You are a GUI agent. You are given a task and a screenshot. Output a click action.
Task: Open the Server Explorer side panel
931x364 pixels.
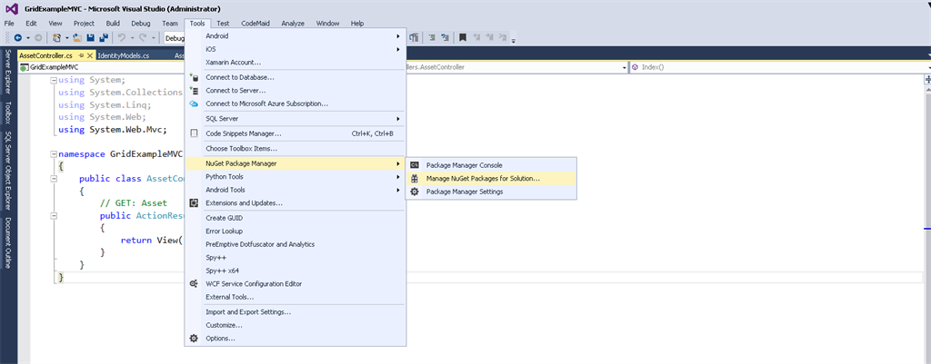coord(7,73)
